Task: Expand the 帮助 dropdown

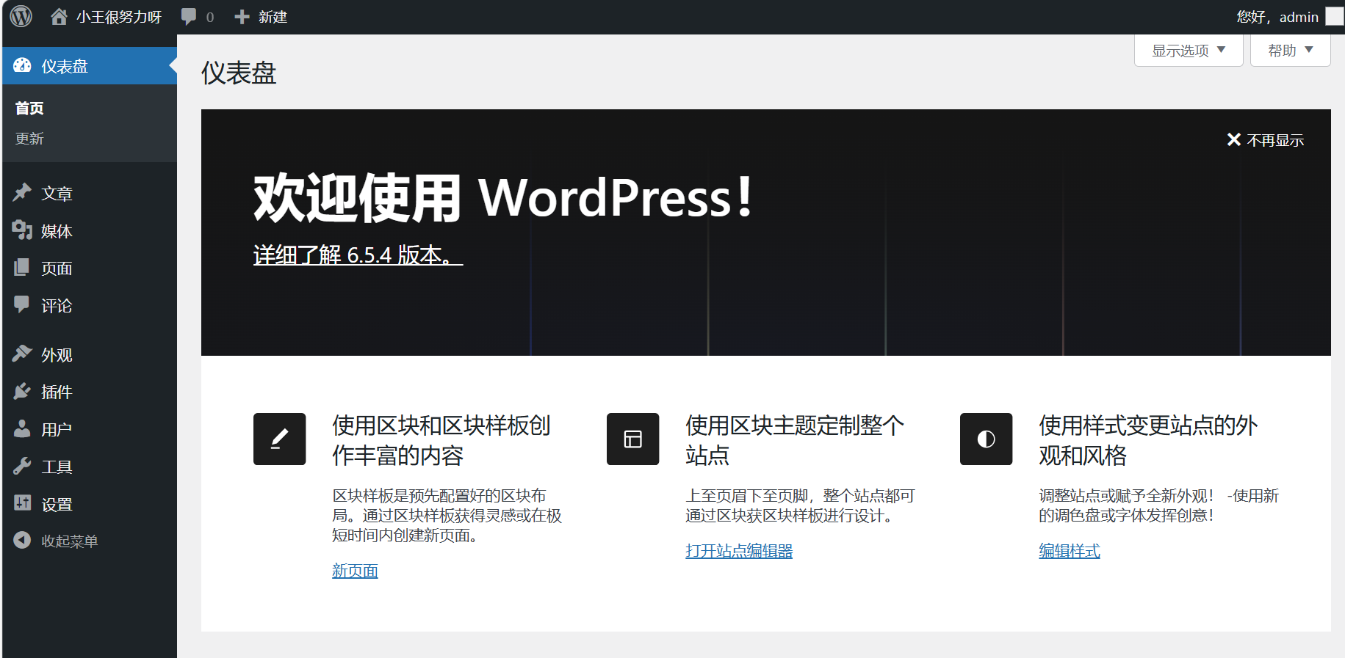Action: pos(1291,50)
